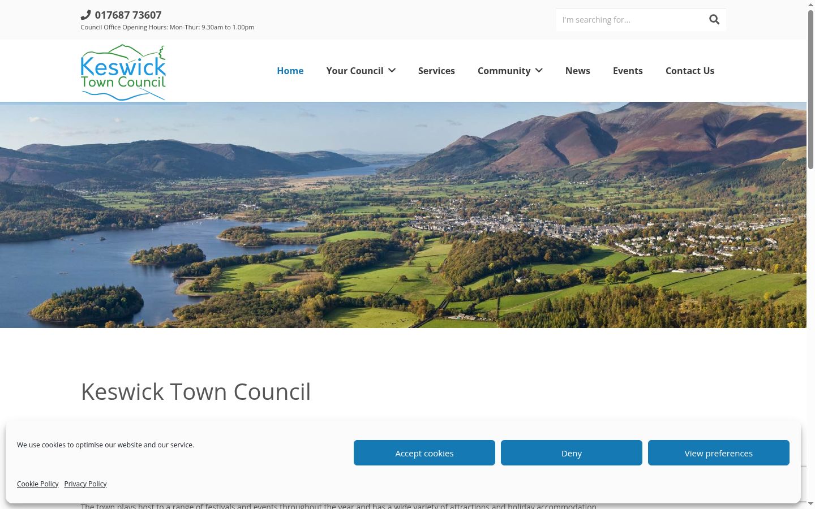Open the Contact Us page
This screenshot has height=509, width=815.
(690, 71)
